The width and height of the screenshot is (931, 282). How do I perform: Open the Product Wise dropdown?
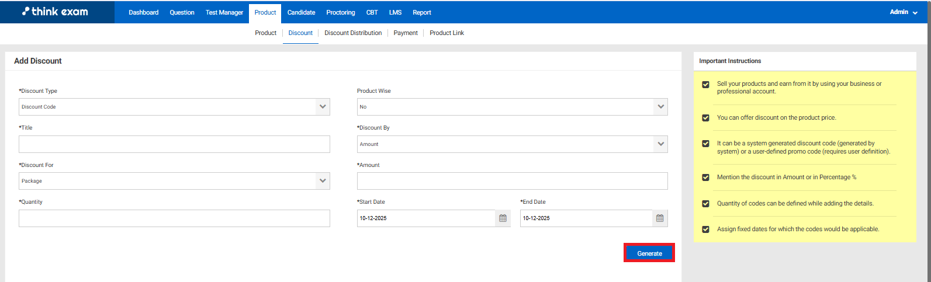point(512,107)
